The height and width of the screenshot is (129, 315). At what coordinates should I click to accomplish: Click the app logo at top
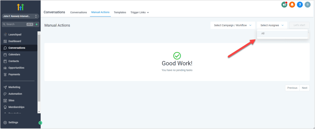(21, 7)
